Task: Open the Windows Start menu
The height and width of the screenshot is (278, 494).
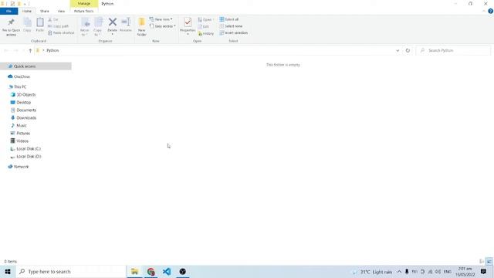Action: (x=8, y=271)
